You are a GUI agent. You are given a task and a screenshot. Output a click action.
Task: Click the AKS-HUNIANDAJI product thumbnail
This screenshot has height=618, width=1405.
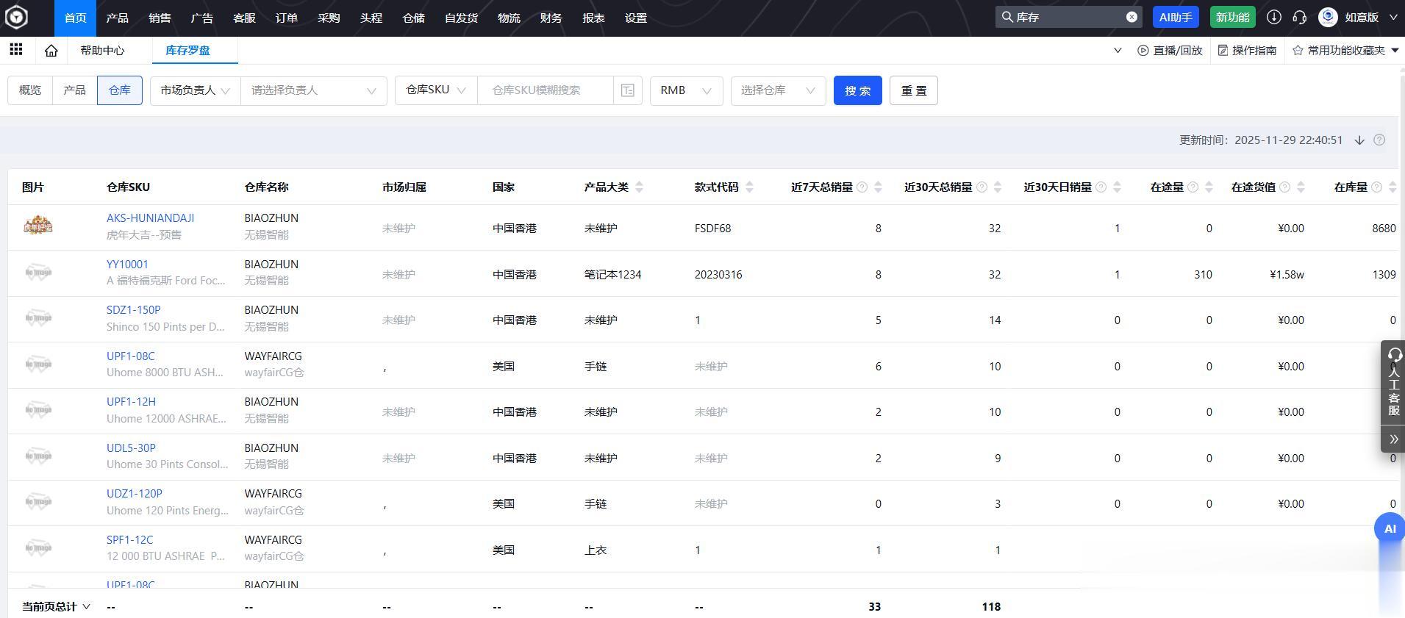tap(38, 225)
